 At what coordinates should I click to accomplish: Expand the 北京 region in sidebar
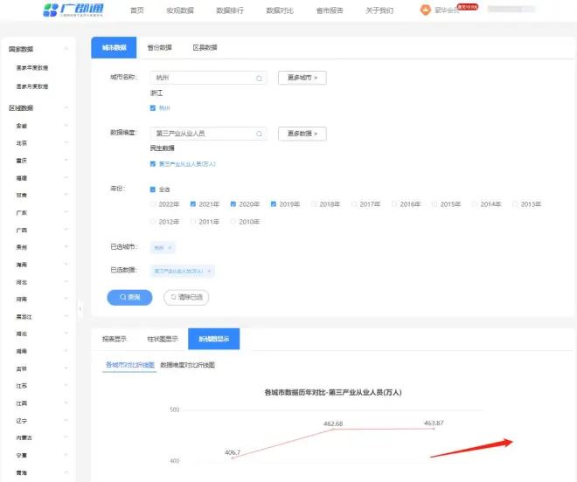click(x=66, y=143)
